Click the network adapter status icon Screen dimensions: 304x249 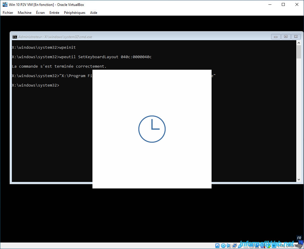pyautogui.click(x=234, y=245)
